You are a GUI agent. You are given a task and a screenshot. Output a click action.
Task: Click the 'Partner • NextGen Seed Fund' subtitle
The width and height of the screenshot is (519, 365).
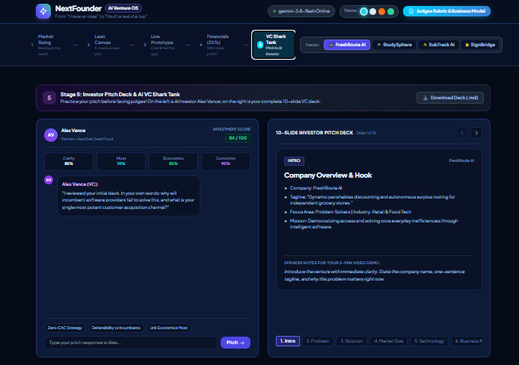tap(87, 139)
